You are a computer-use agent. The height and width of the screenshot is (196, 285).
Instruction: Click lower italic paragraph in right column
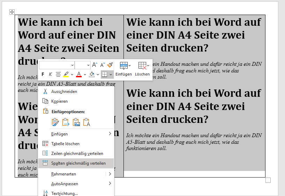(194, 142)
